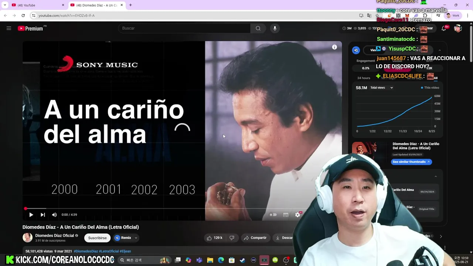Image resolution: width=473 pixels, height=266 pixels.
Task: Focus the Buscar search field
Action: point(184,28)
